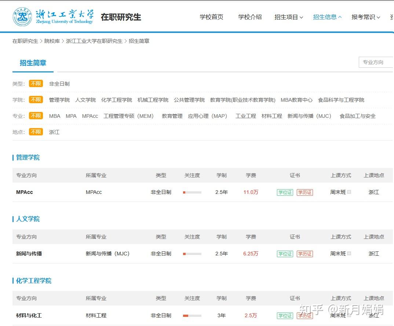
Task: Click the 6.25万 tuition value
Action: (251, 254)
